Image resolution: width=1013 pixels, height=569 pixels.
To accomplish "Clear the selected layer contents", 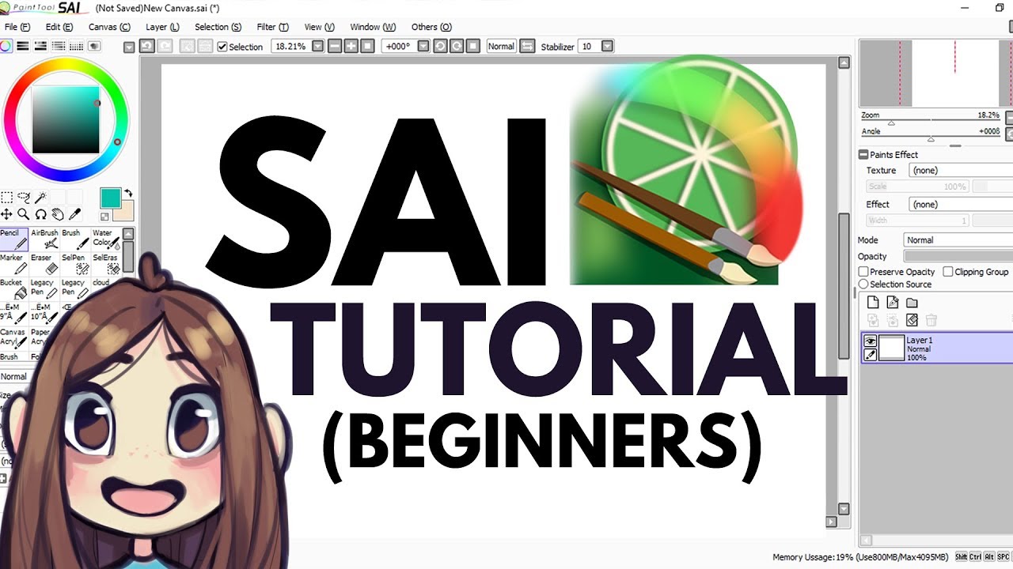I will [912, 320].
